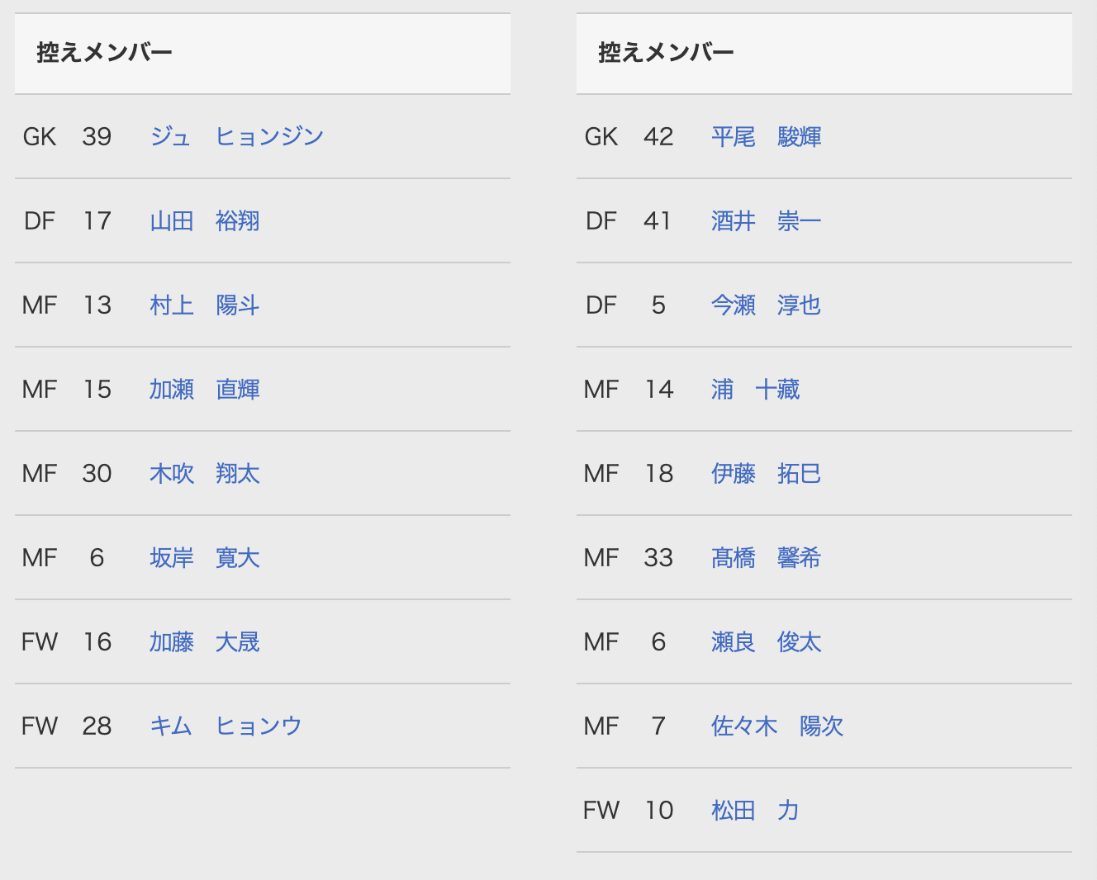
Task: Click player キム ヒョンウ
Action: coord(226,726)
